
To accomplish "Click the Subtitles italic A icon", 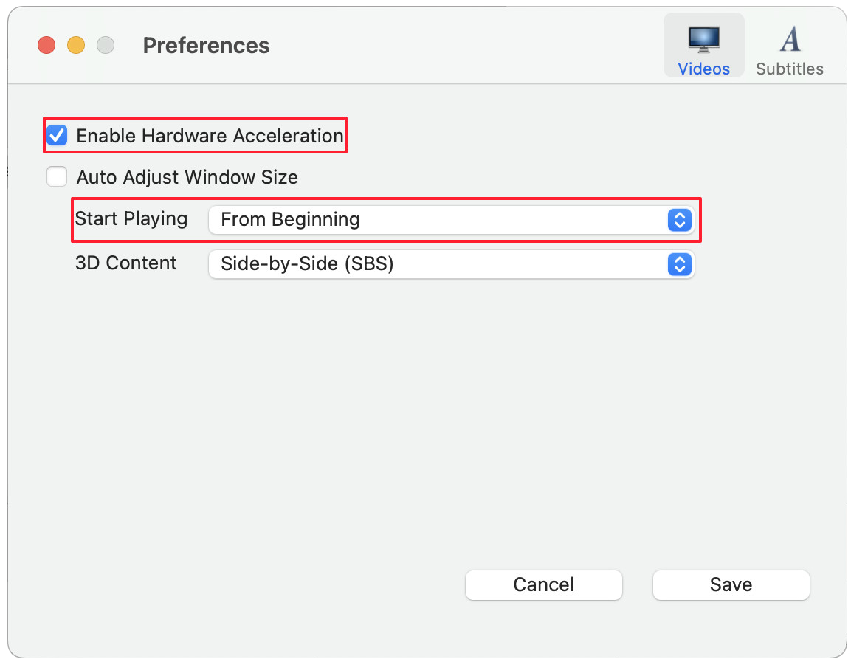I will [790, 39].
